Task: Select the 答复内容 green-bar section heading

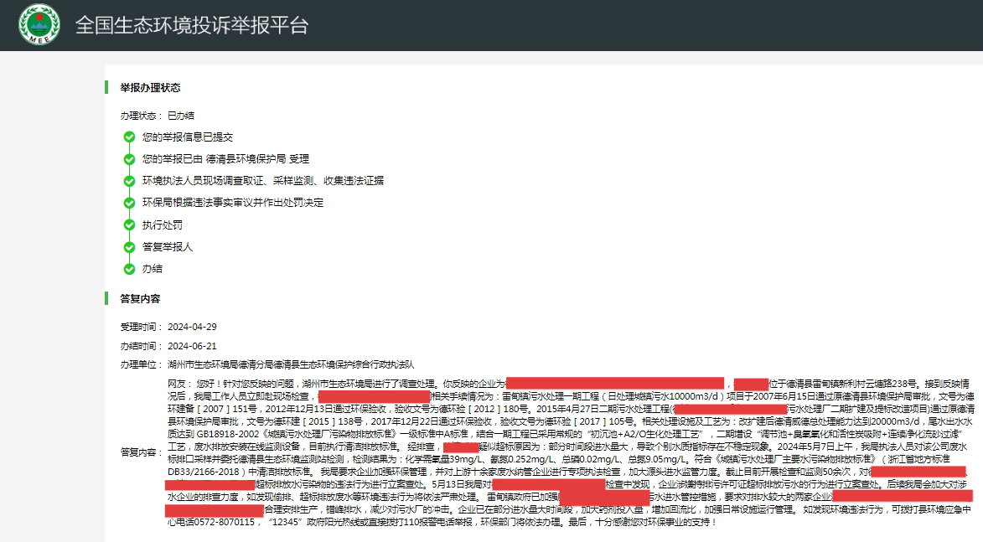Action: pyautogui.click(x=141, y=299)
